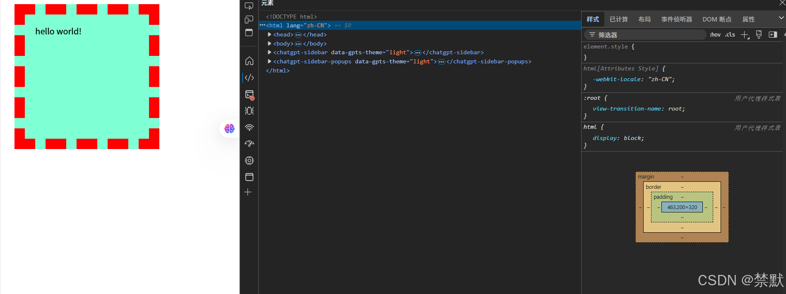Close the DevTools panel
The height and width of the screenshot is (294, 786).
tap(782, 3)
